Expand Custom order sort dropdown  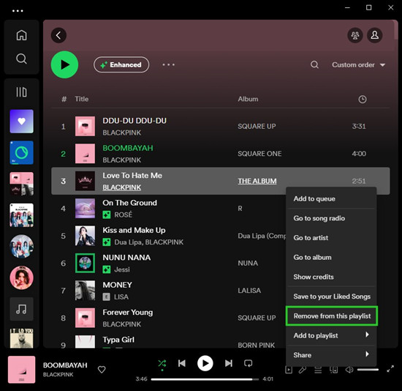click(x=358, y=64)
